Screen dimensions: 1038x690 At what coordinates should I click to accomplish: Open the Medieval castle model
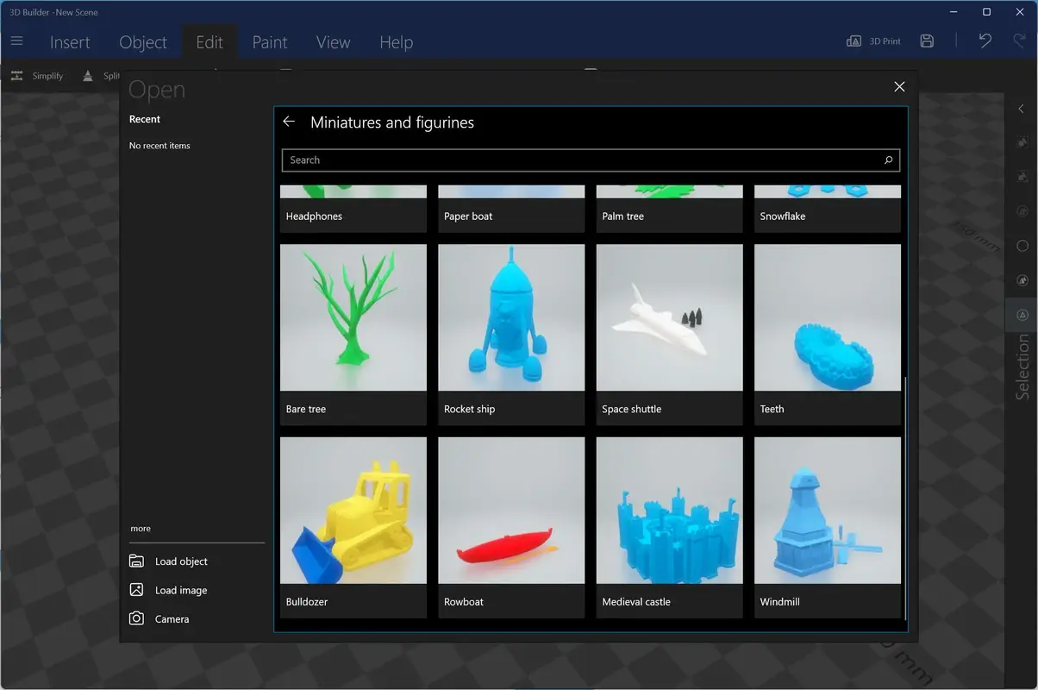669,509
